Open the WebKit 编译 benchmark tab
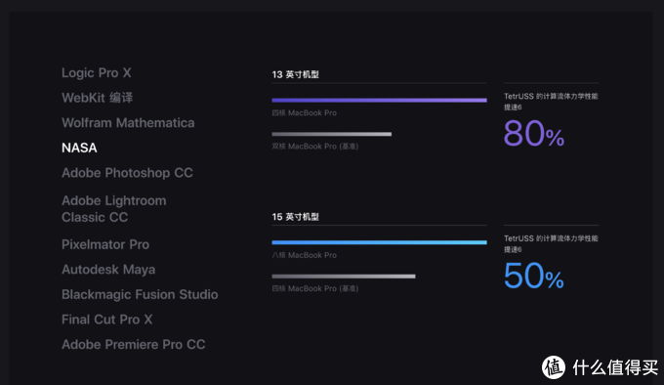Screen dimensions: 664x385 click(98, 98)
